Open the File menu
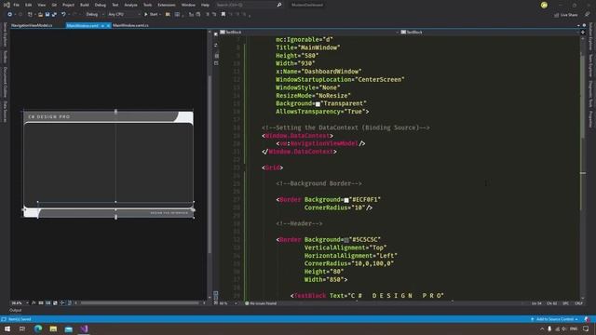 pyautogui.click(x=17, y=5)
